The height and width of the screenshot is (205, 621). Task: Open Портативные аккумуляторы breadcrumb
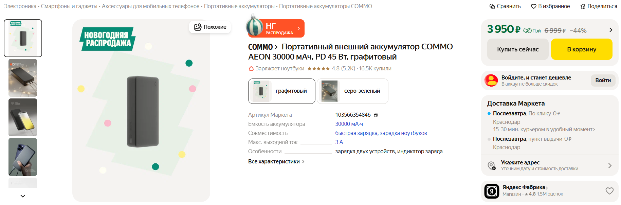pyautogui.click(x=239, y=6)
